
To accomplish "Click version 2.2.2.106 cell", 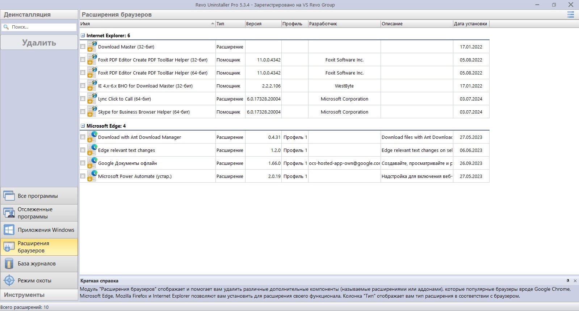I will pyautogui.click(x=263, y=86).
